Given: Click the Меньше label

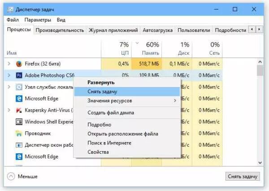Looking at the screenshot, I should click(28, 176).
